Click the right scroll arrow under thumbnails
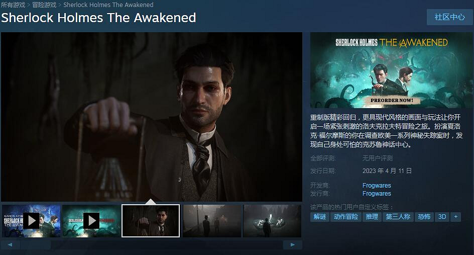The width and height of the screenshot is (474, 255). (292, 245)
